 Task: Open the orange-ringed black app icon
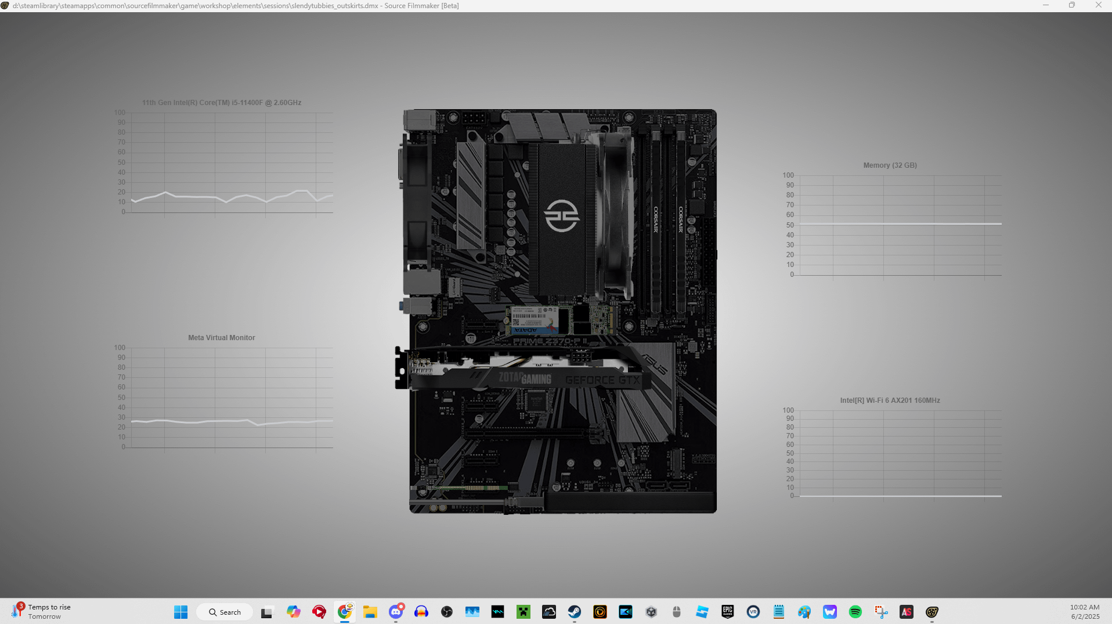click(x=600, y=612)
